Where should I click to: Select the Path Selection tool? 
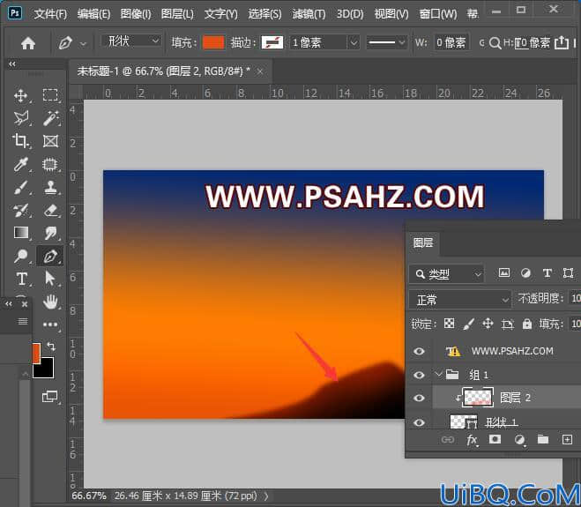50,279
